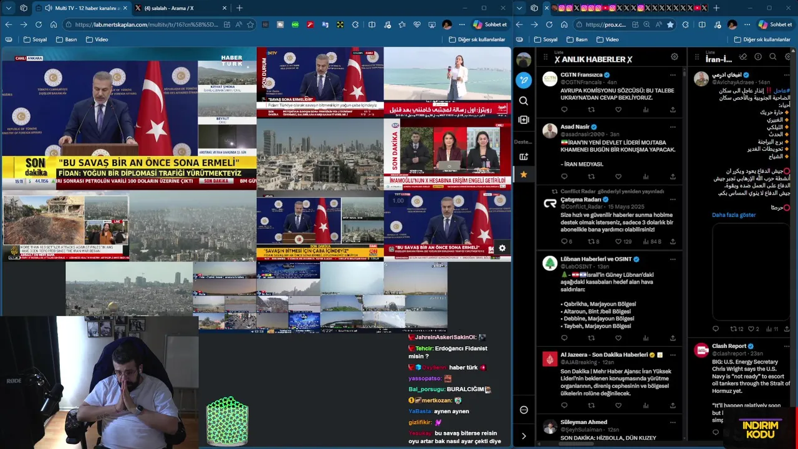
Task: Select the İmamoğlu son dakika video tile
Action: 448,154
